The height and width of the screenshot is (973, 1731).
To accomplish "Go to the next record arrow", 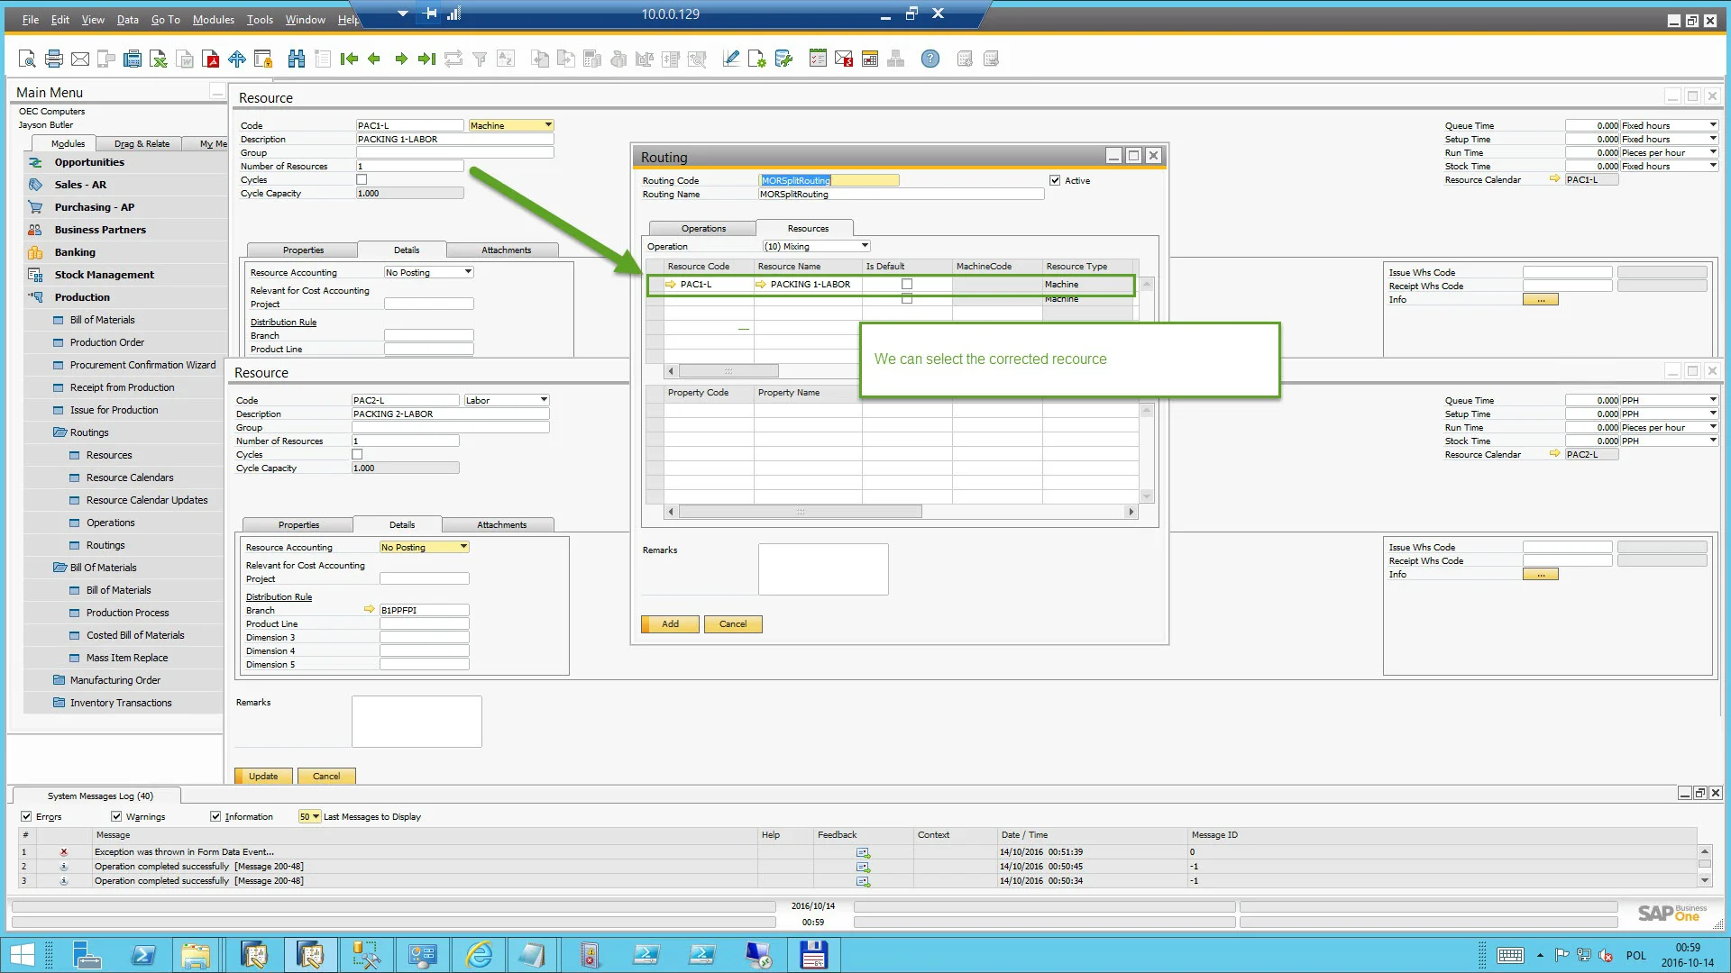I will pyautogui.click(x=401, y=59).
